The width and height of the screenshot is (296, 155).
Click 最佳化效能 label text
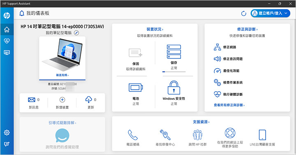point(231,71)
